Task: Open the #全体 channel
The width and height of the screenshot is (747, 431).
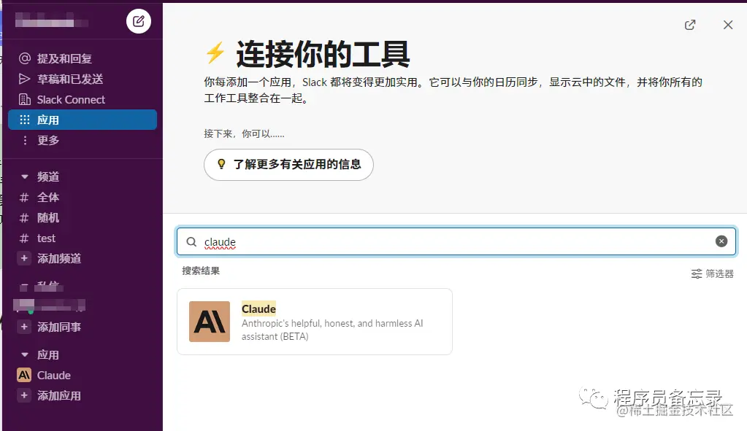Action: click(48, 197)
